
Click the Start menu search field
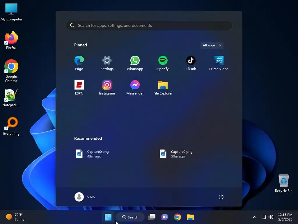149,25
